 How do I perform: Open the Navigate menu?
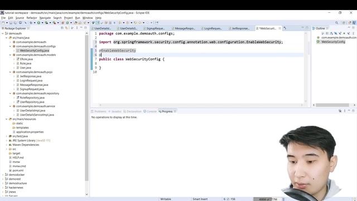pos(45,18)
